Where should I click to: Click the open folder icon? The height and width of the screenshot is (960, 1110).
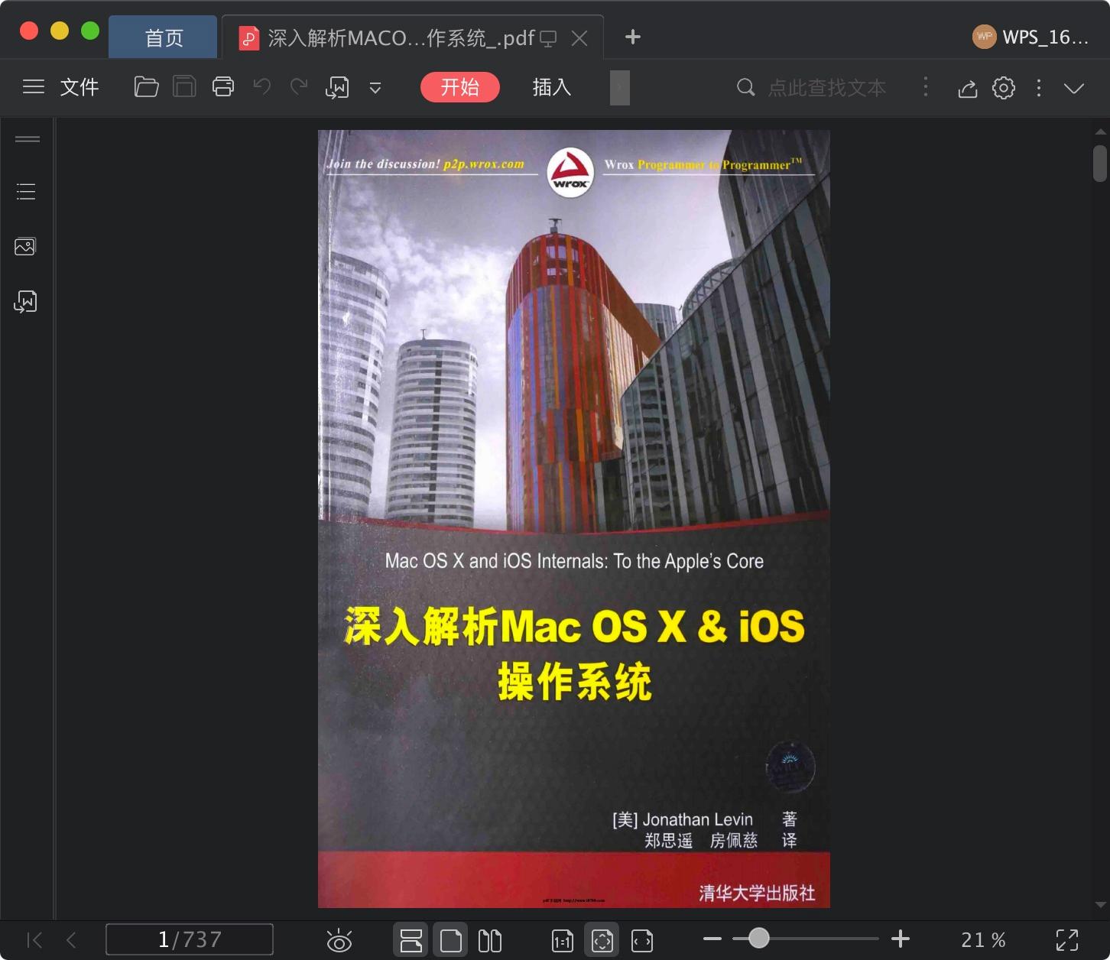146,87
